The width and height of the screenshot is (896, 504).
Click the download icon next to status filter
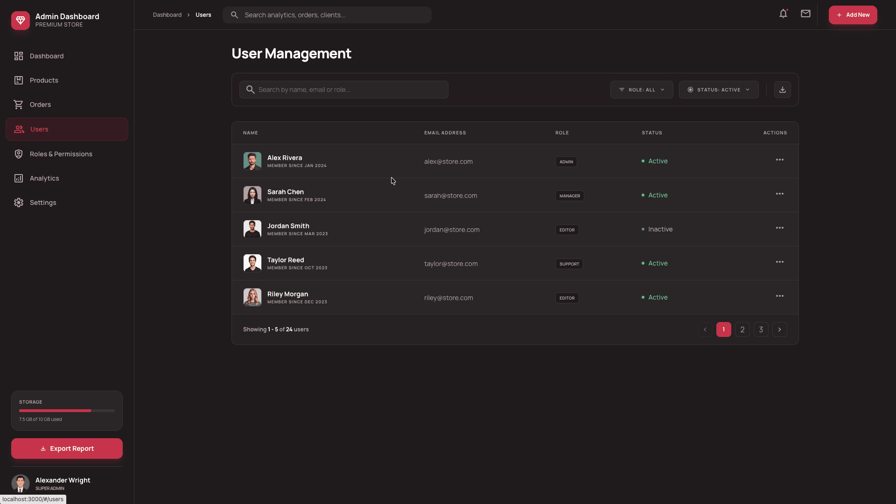click(782, 89)
